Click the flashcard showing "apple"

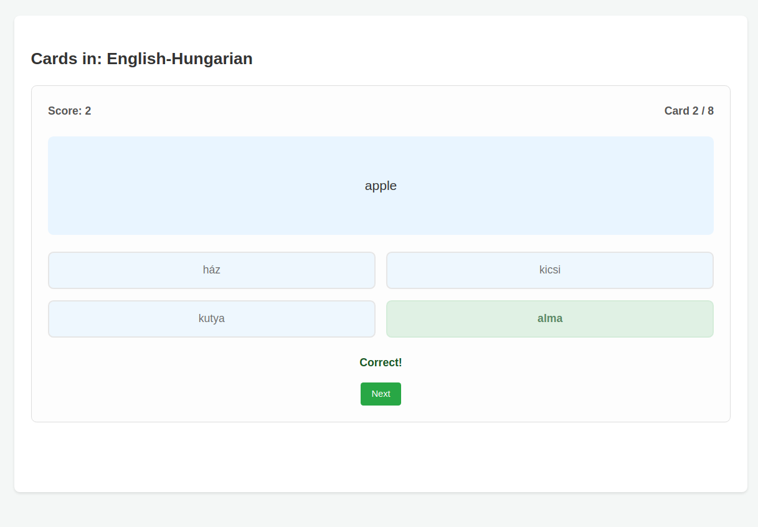381,185
